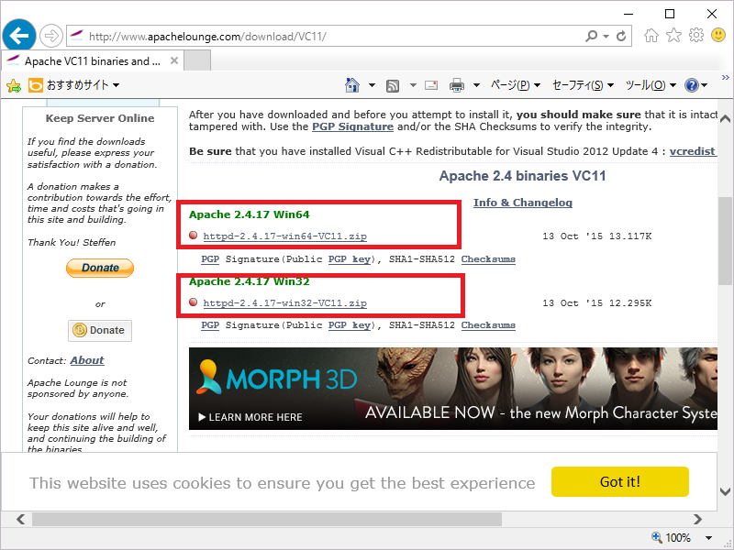Select the Apache VC11 binaries tab

93,60
